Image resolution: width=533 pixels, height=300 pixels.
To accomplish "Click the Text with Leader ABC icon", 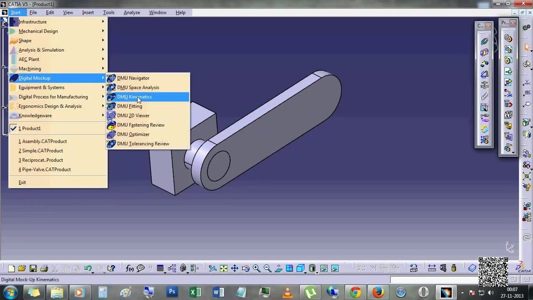I will 527,93.
